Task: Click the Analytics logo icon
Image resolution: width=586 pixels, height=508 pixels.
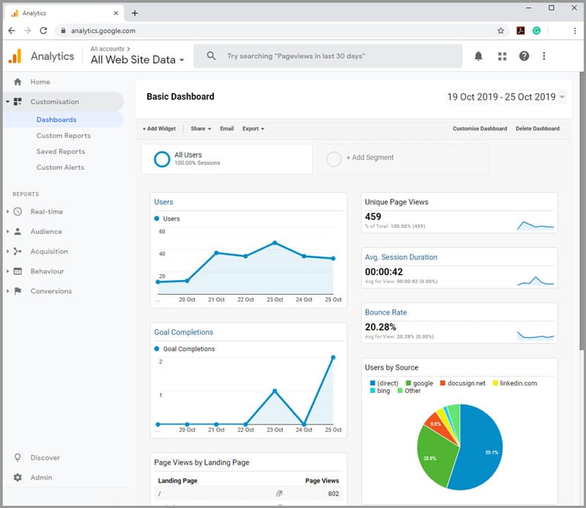Action: pyautogui.click(x=15, y=56)
